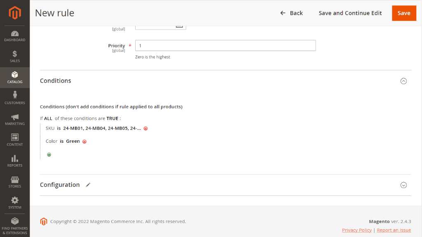The width and height of the screenshot is (422, 237).
Task: Save the new rule
Action: (x=404, y=13)
